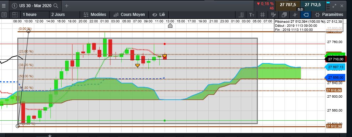
Task: Open the Modèles templates menu
Action: 95,15
